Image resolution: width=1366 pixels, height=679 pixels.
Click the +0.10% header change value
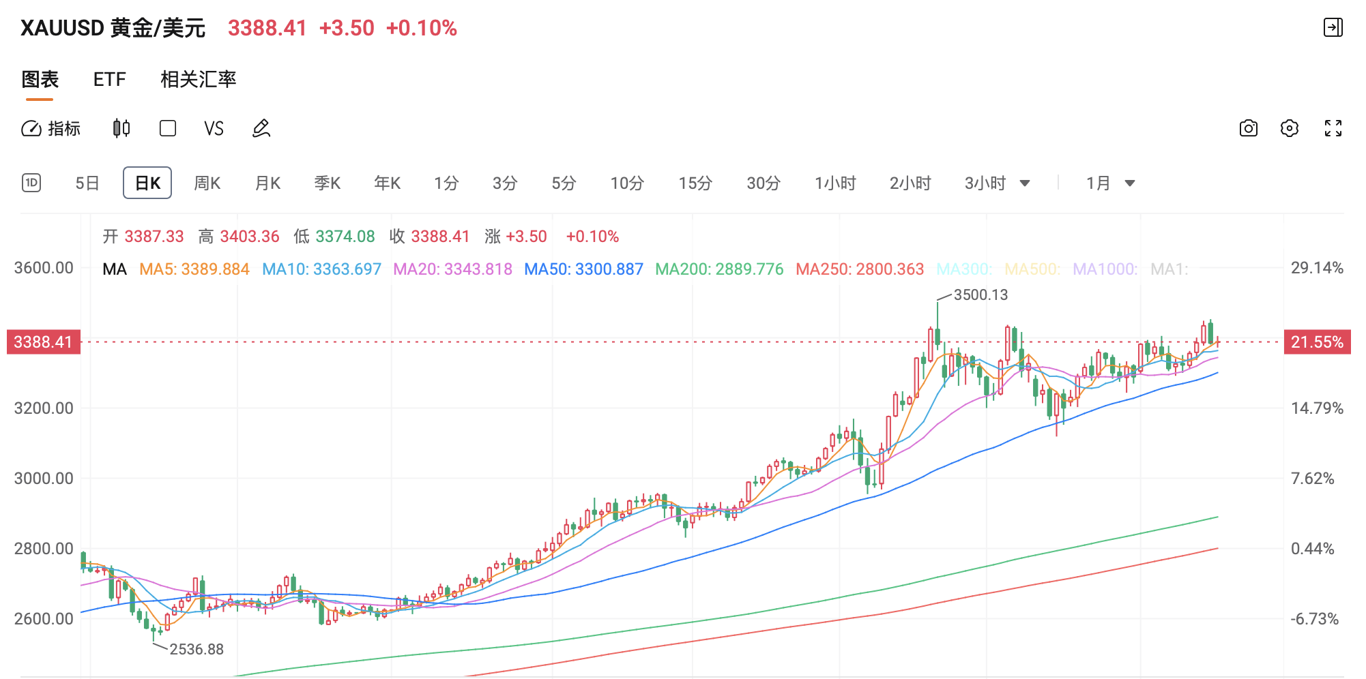[422, 28]
